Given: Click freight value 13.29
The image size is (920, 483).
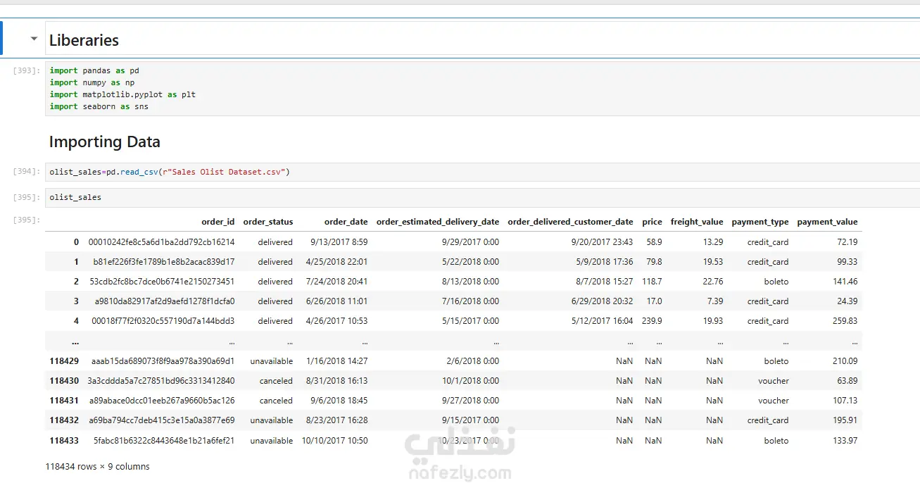Looking at the screenshot, I should [713, 242].
